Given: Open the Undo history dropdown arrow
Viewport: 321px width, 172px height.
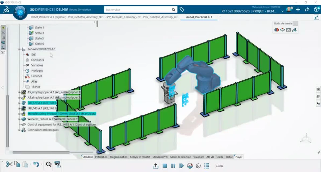Looking at the screenshot, I should pyautogui.click(x=41, y=164).
